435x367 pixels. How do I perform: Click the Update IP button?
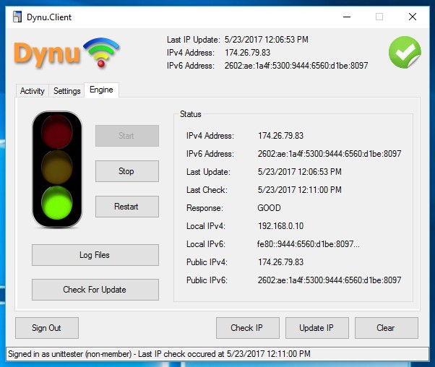317,328
